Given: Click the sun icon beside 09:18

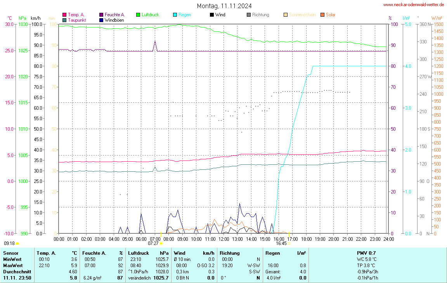Looking at the screenshot, I should coord(17,243).
